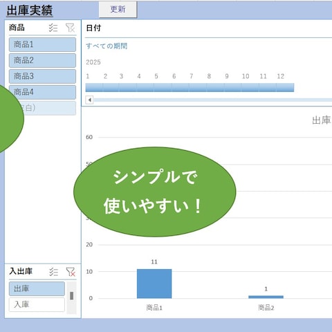Click the 商品1 axis label
The height and width of the screenshot is (332, 332).
tap(154, 308)
